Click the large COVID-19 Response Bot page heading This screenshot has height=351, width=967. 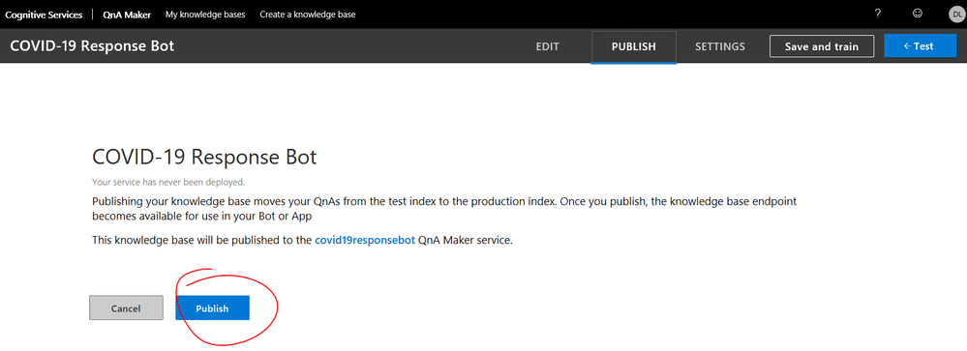click(x=204, y=157)
